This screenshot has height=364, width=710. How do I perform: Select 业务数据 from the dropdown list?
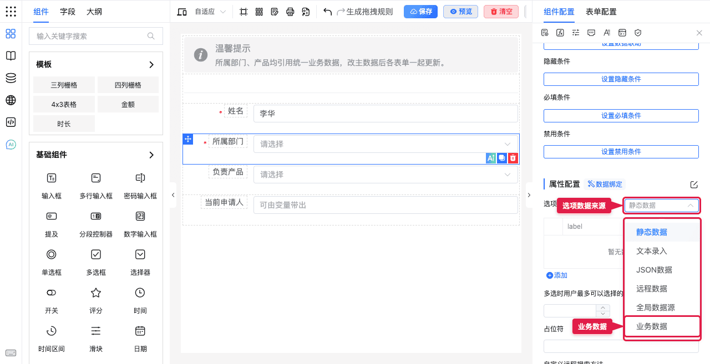coord(662,326)
